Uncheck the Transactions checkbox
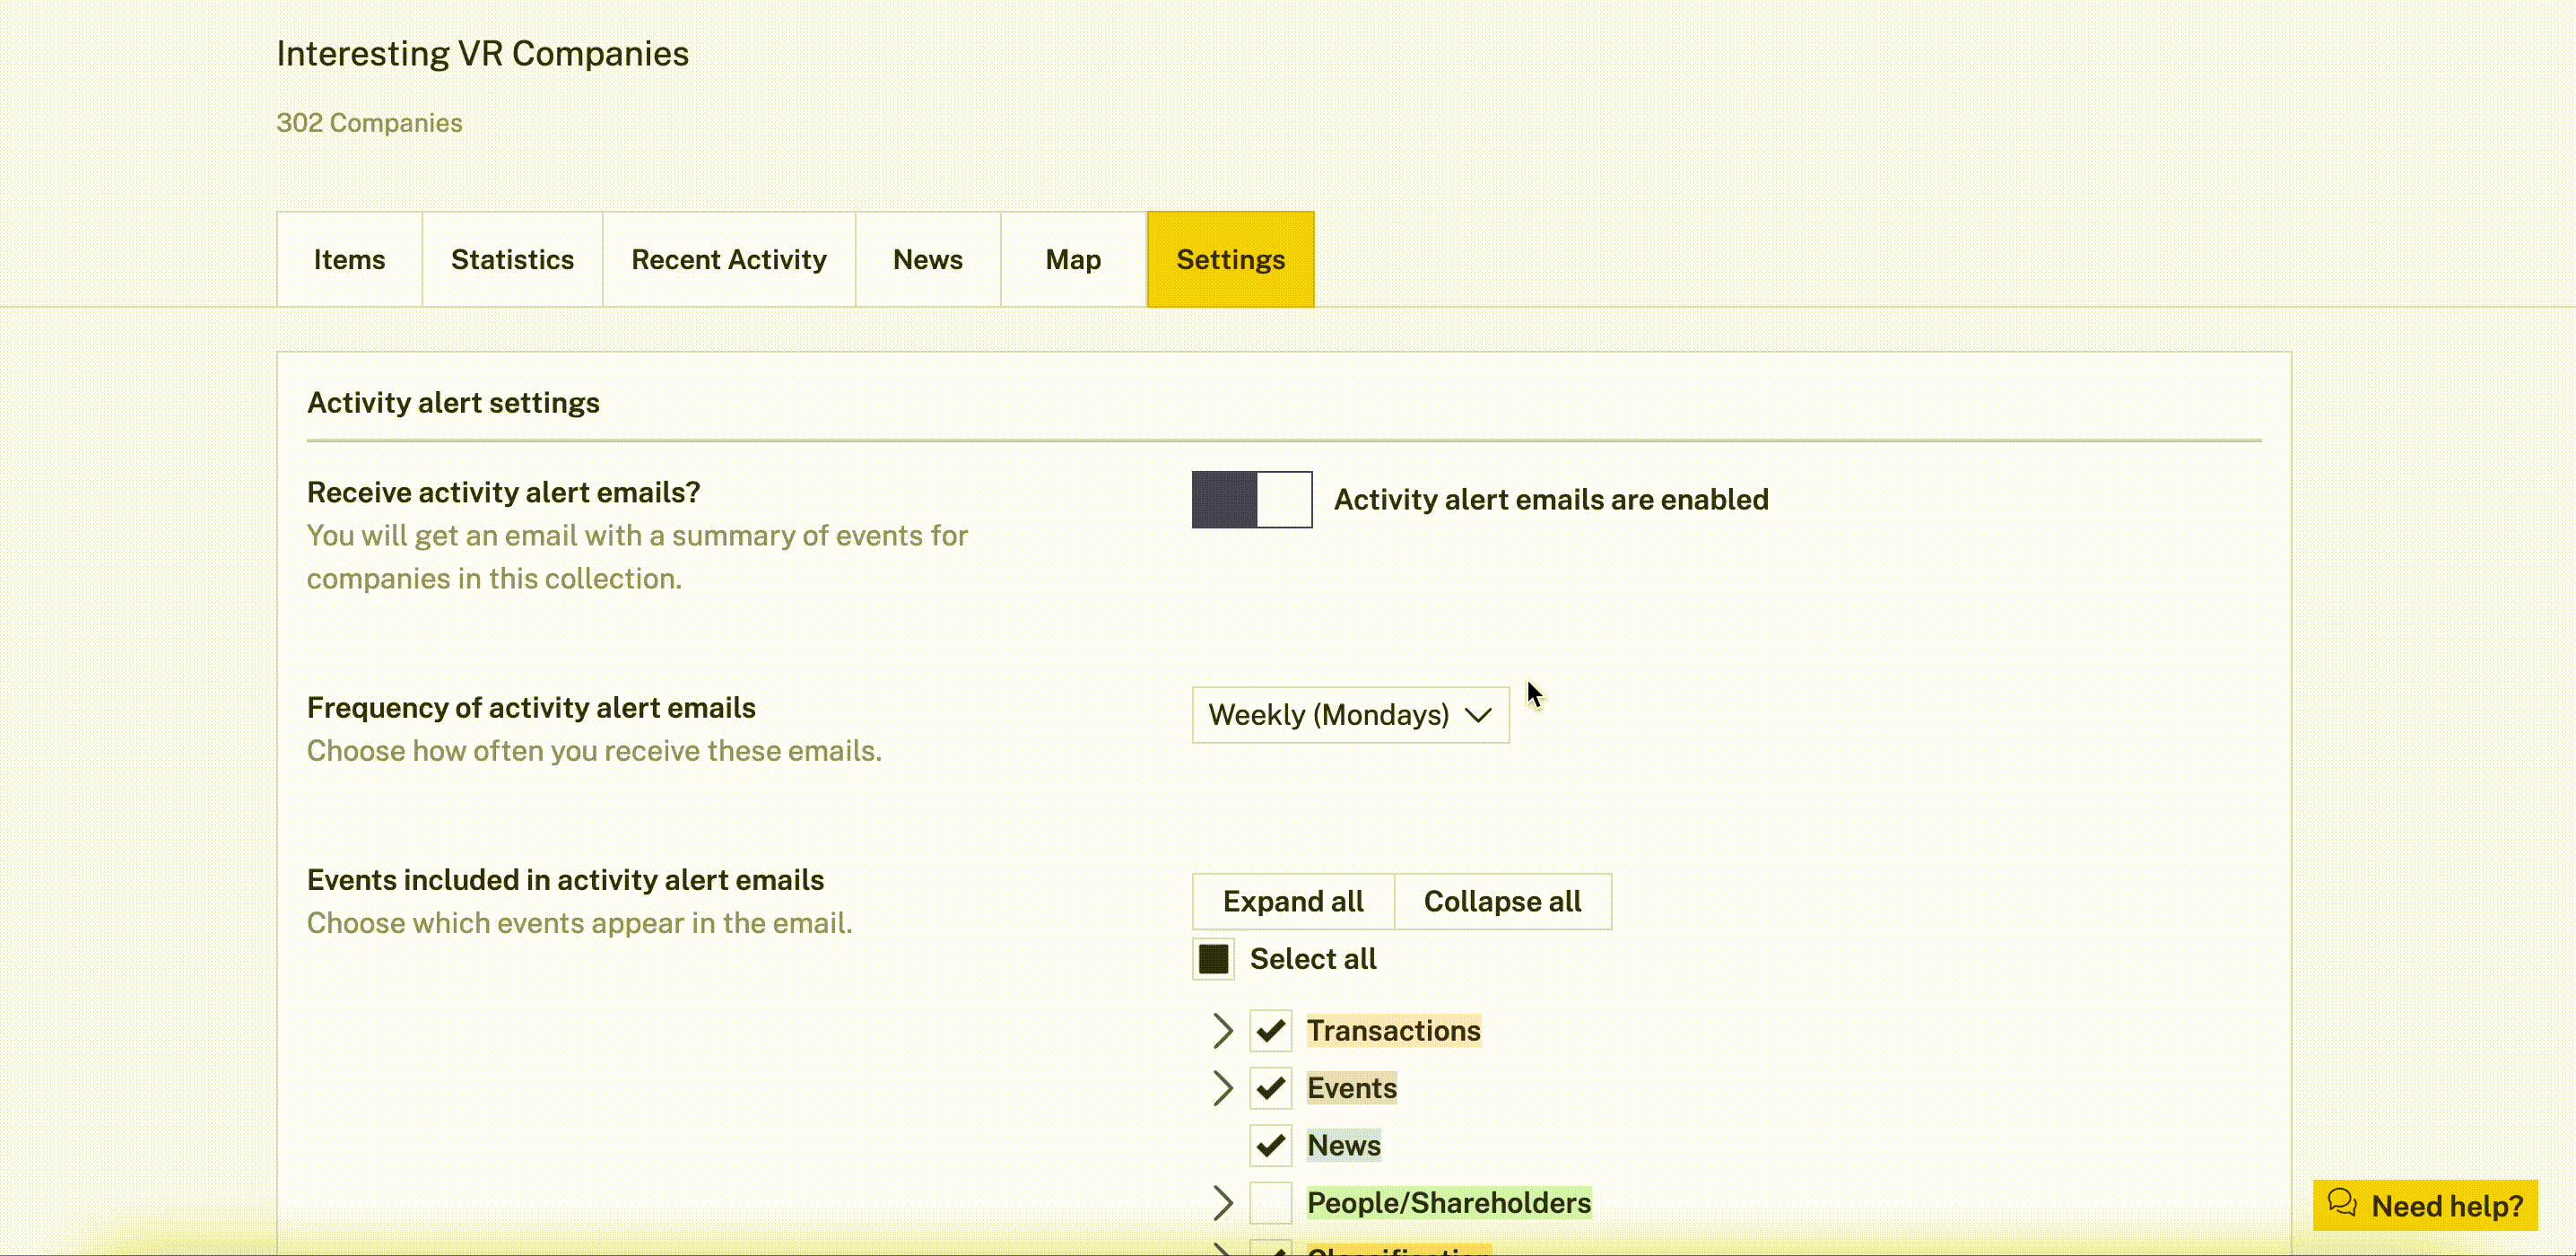This screenshot has width=2576, height=1256. click(x=1270, y=1031)
